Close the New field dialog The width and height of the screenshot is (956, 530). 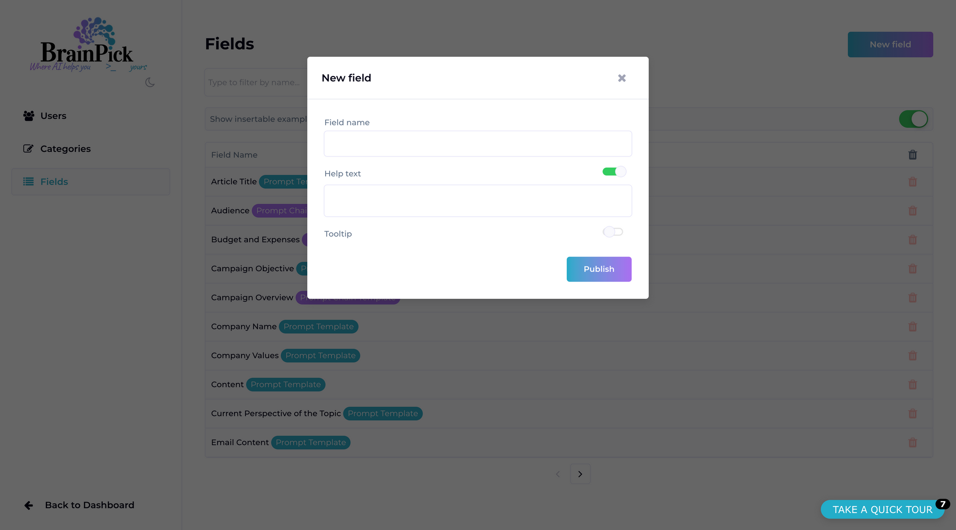(x=622, y=78)
